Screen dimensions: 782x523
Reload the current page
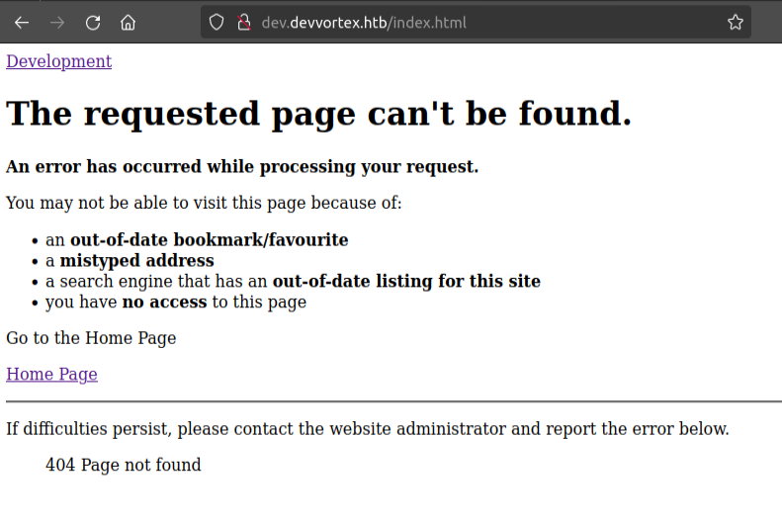(x=93, y=22)
